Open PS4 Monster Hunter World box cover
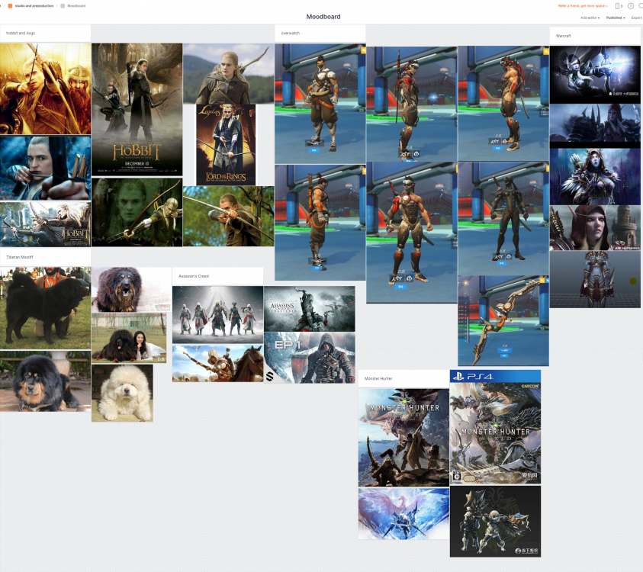 click(x=495, y=427)
